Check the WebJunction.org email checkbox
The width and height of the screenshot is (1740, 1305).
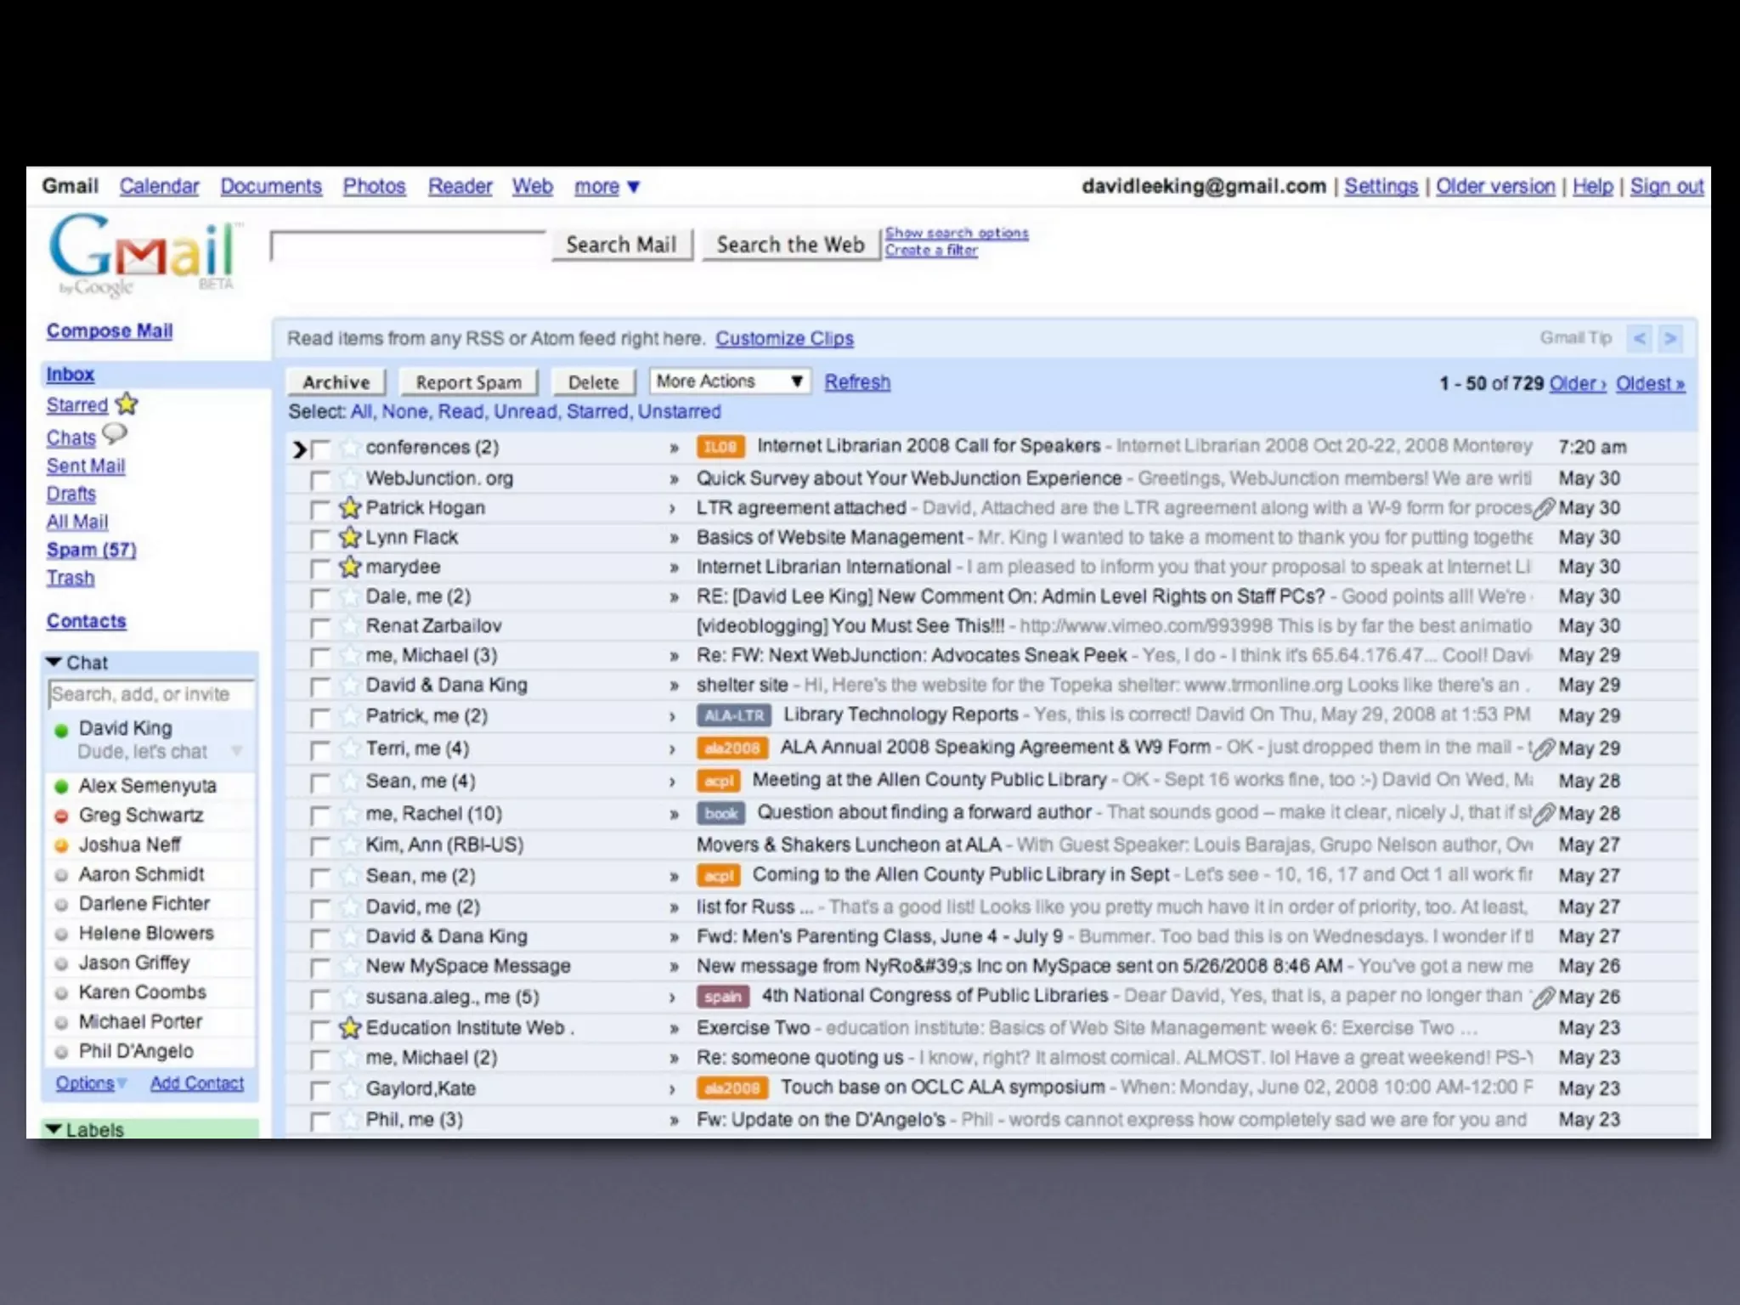(x=319, y=480)
